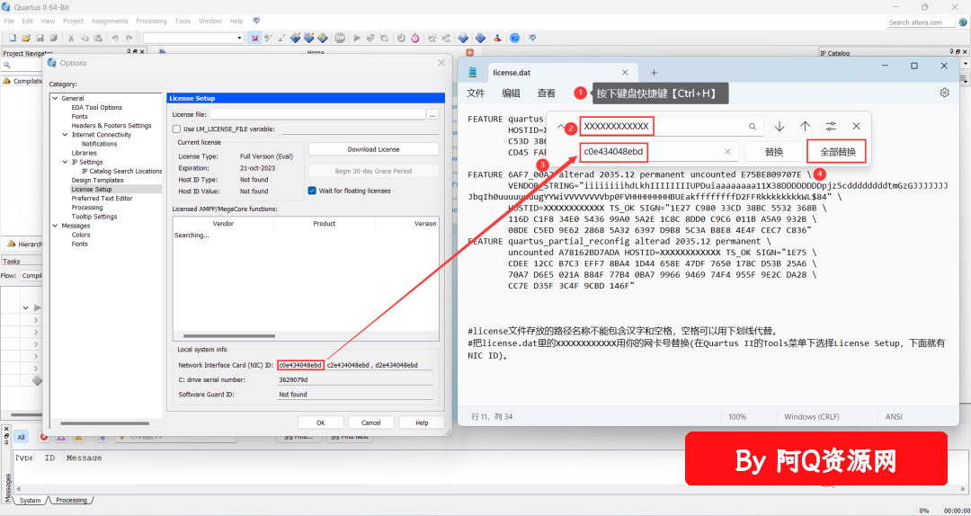Close the find and replace bar

pos(857,127)
